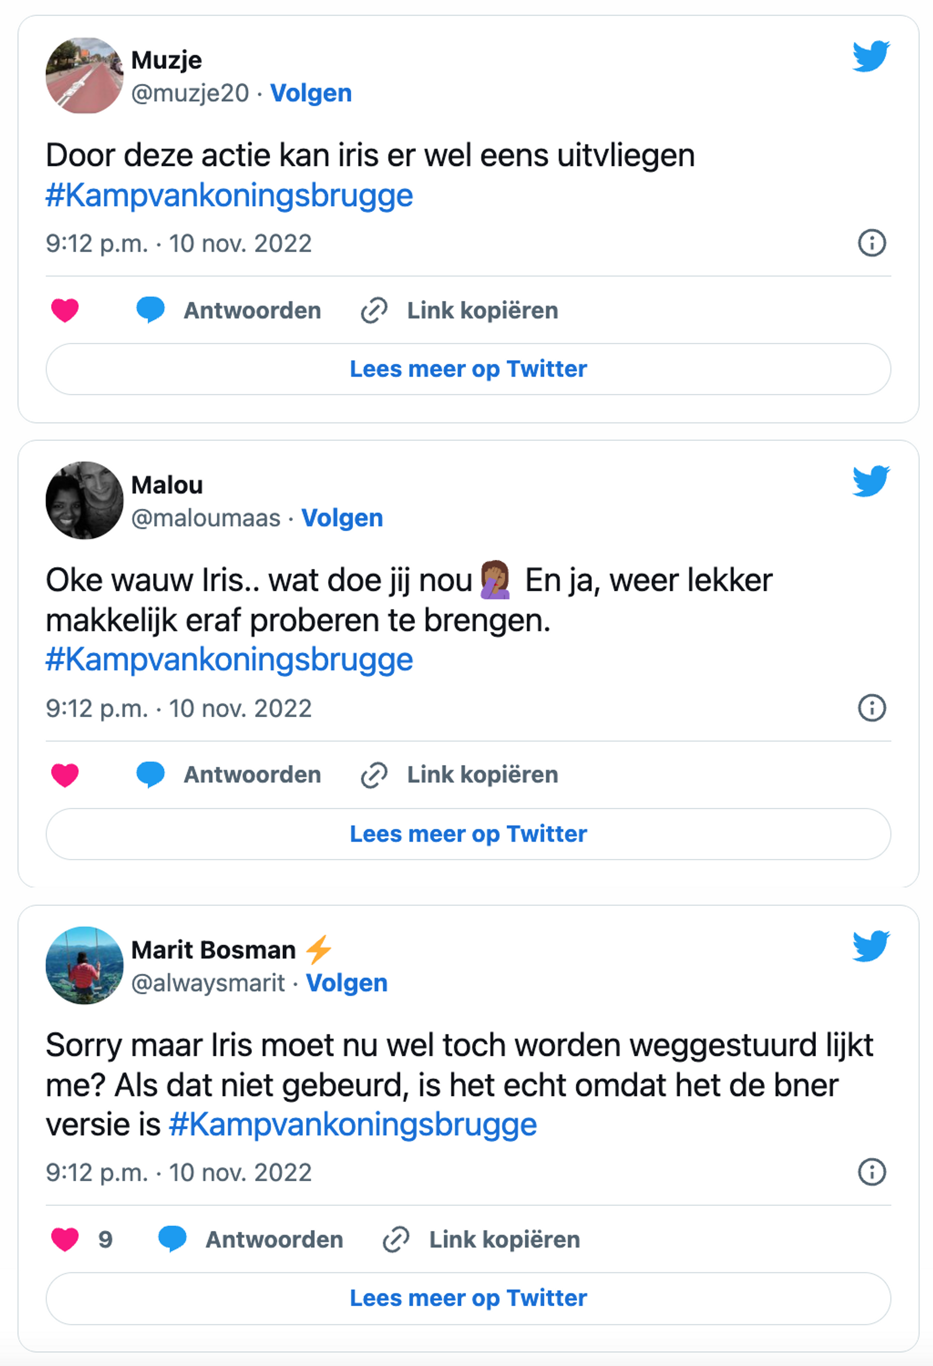Click timestamp on Marit Bosman's tweet
Viewport: 933px width, 1366px height.
tap(179, 1172)
